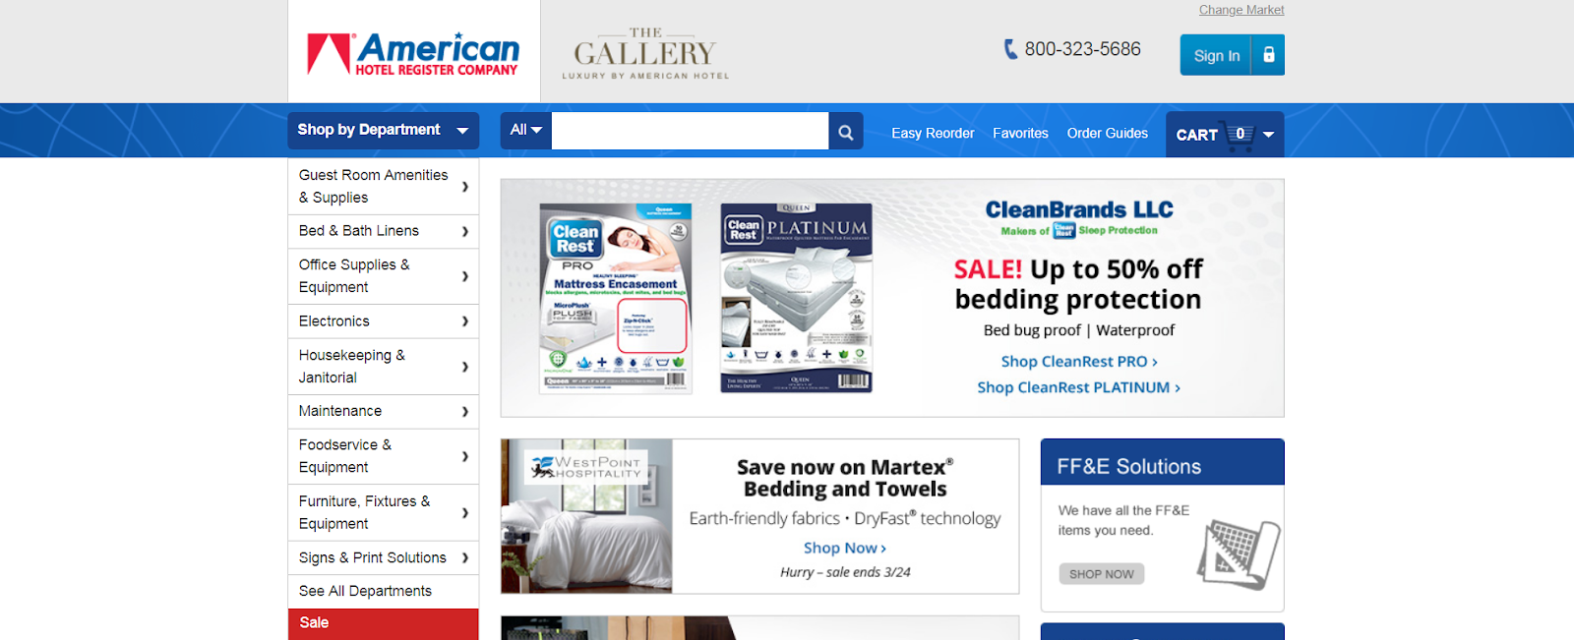Open the All search category dropdown
Viewport: 1574px width, 640px height.
pyautogui.click(x=526, y=131)
